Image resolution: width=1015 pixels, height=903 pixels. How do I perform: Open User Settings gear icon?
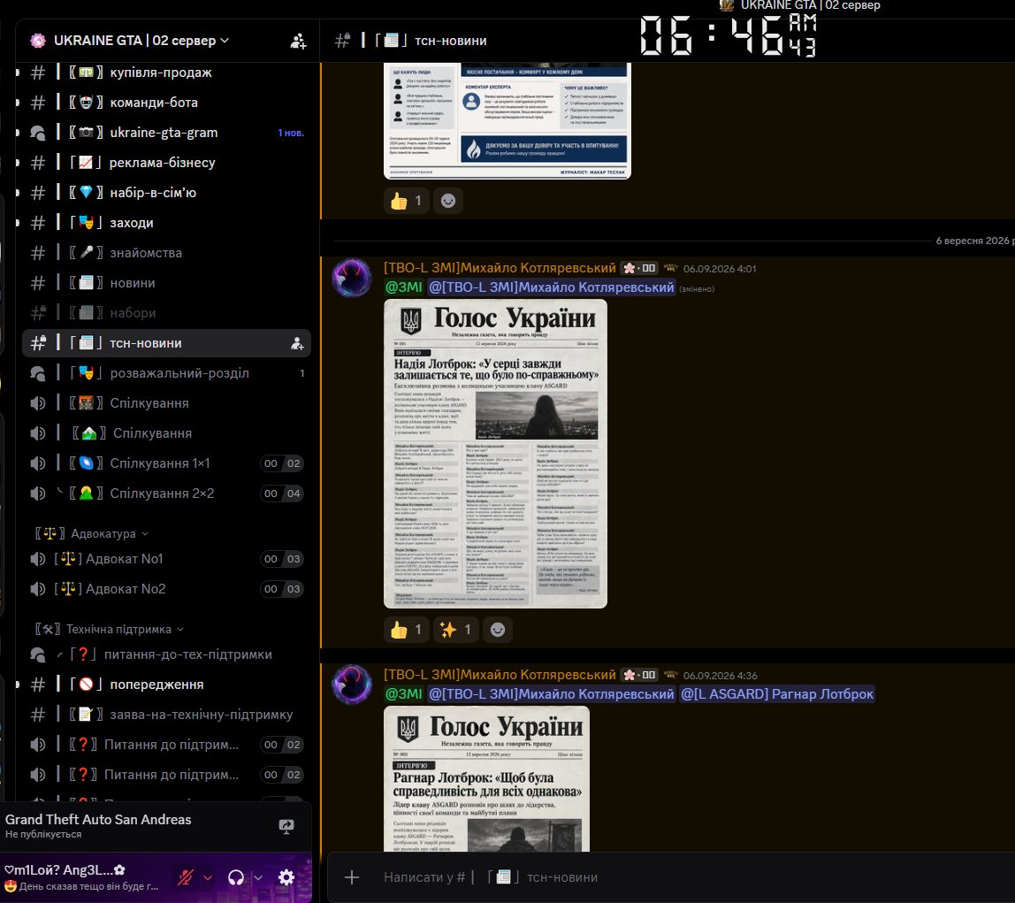click(286, 877)
